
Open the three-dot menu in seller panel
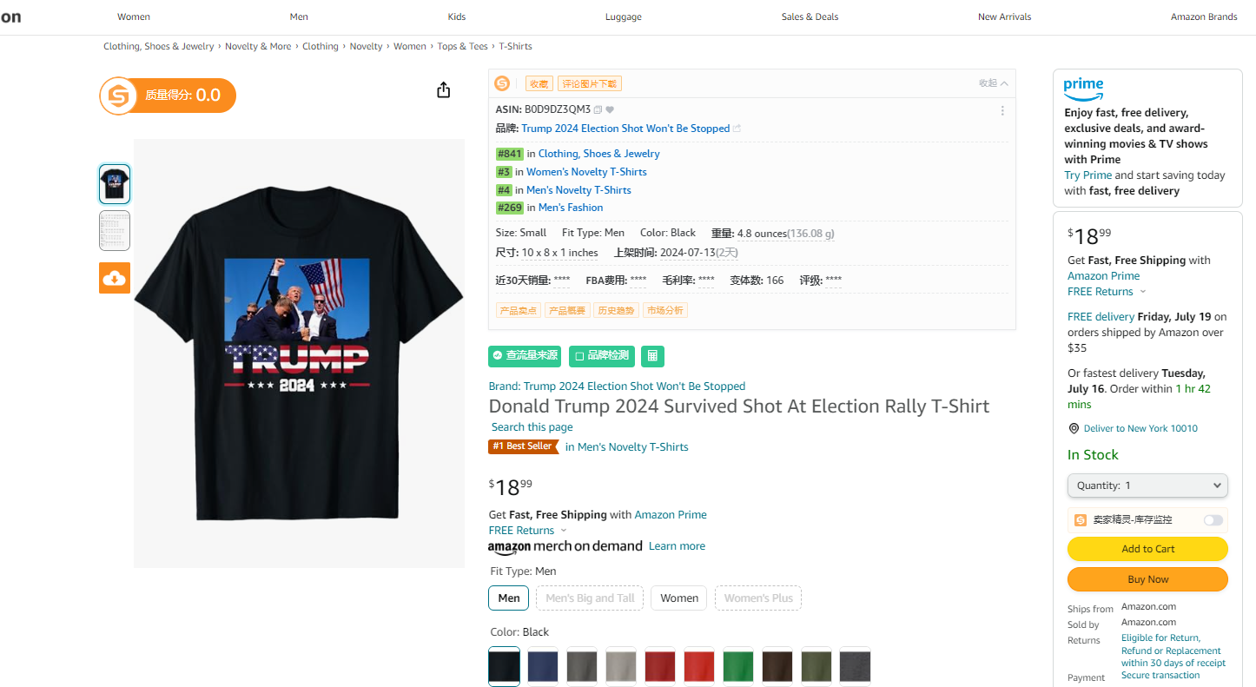pyautogui.click(x=1002, y=111)
